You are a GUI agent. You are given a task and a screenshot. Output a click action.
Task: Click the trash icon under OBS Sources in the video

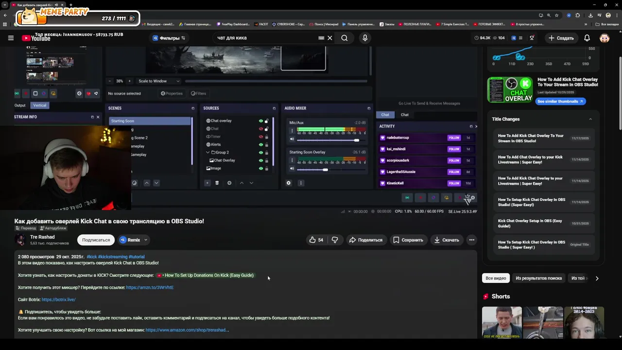[217, 183]
